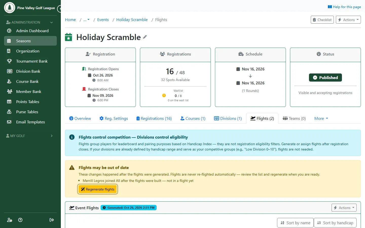Click the yellow waitlist clock icon
The height and width of the screenshot is (228, 365).
pos(164,96)
